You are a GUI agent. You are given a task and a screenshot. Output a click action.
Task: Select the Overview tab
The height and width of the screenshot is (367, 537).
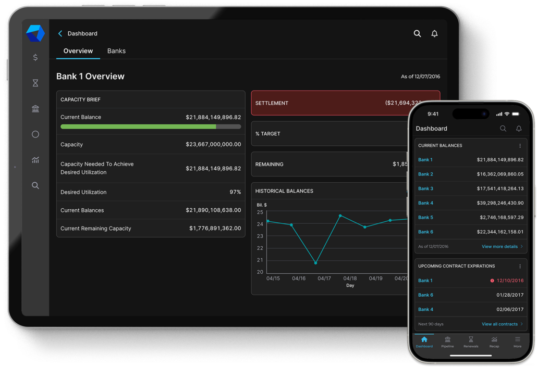78,51
